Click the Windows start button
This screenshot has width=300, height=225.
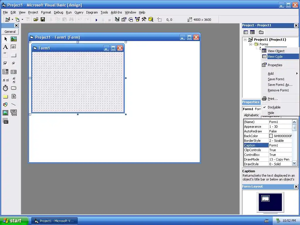[x=14, y=221]
